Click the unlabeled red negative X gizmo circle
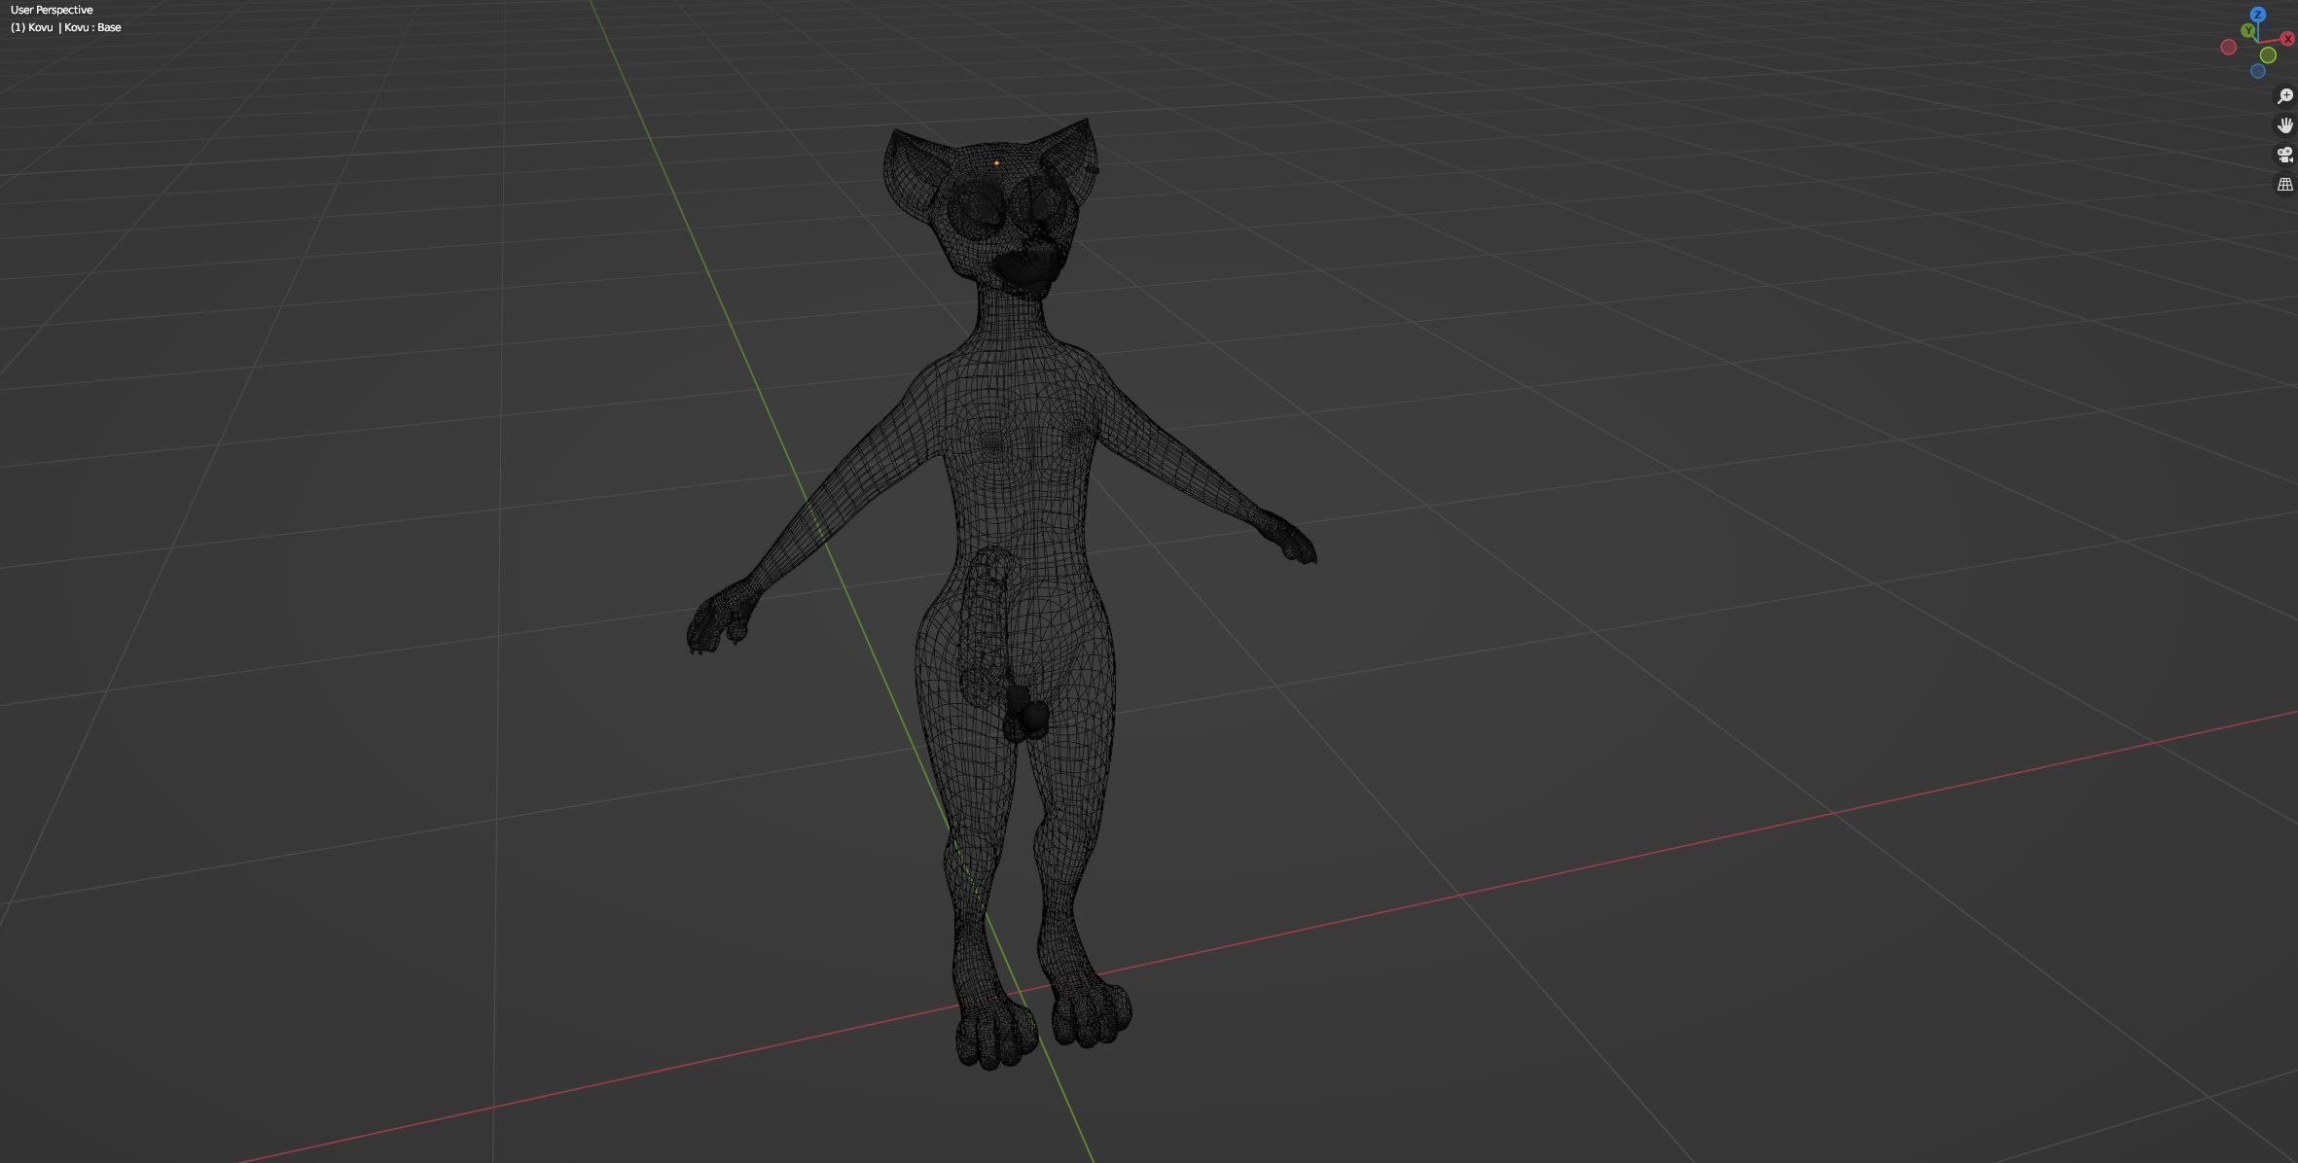 [x=2228, y=47]
